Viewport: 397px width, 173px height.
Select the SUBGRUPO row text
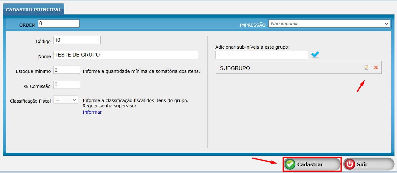[235, 68]
